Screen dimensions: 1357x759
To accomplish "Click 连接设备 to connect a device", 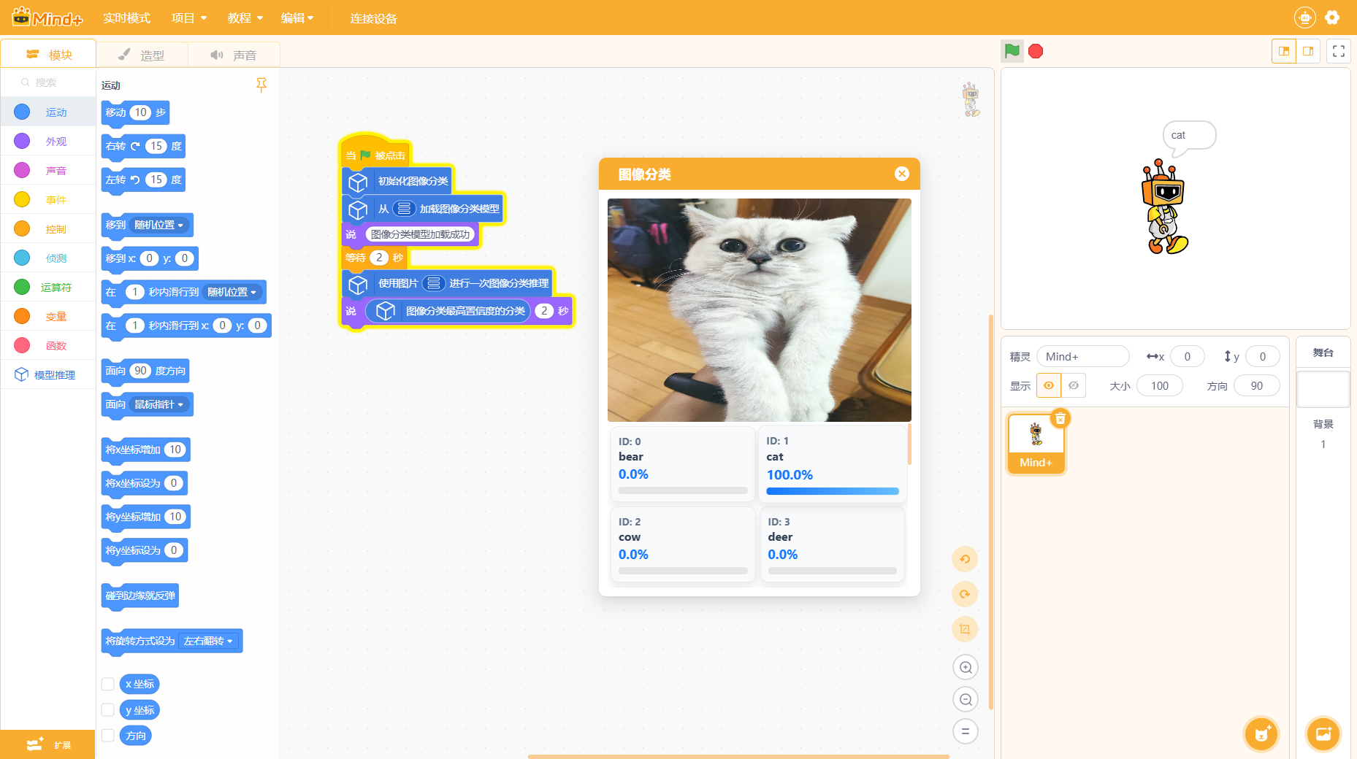I will (x=373, y=18).
